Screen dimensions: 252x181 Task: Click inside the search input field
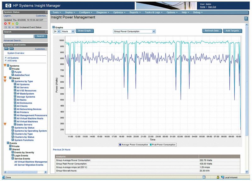[18, 36]
